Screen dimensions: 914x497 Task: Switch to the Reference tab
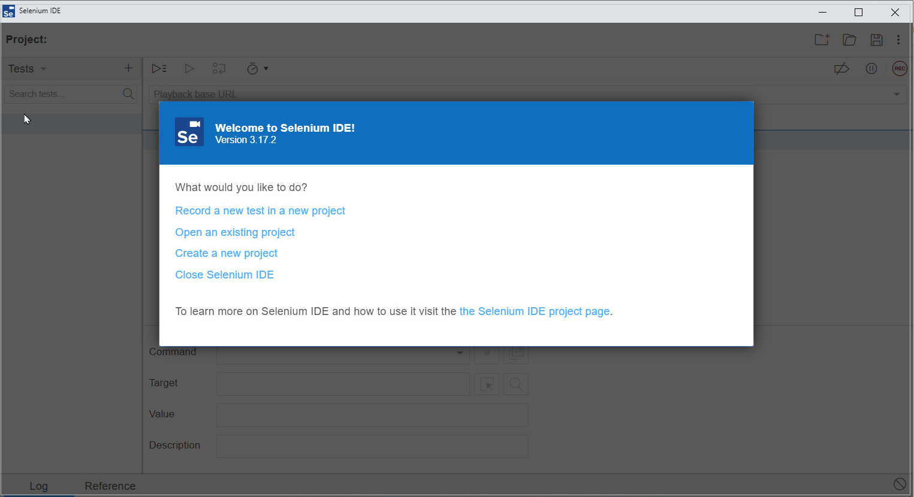coord(110,486)
